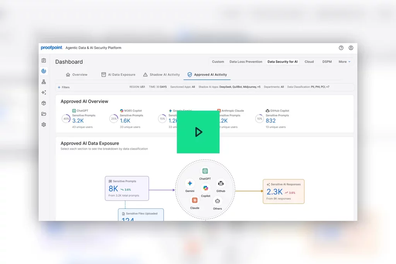Image resolution: width=396 pixels, height=264 pixels.
Task: Click "43 unique users" text
Action: coord(82,127)
